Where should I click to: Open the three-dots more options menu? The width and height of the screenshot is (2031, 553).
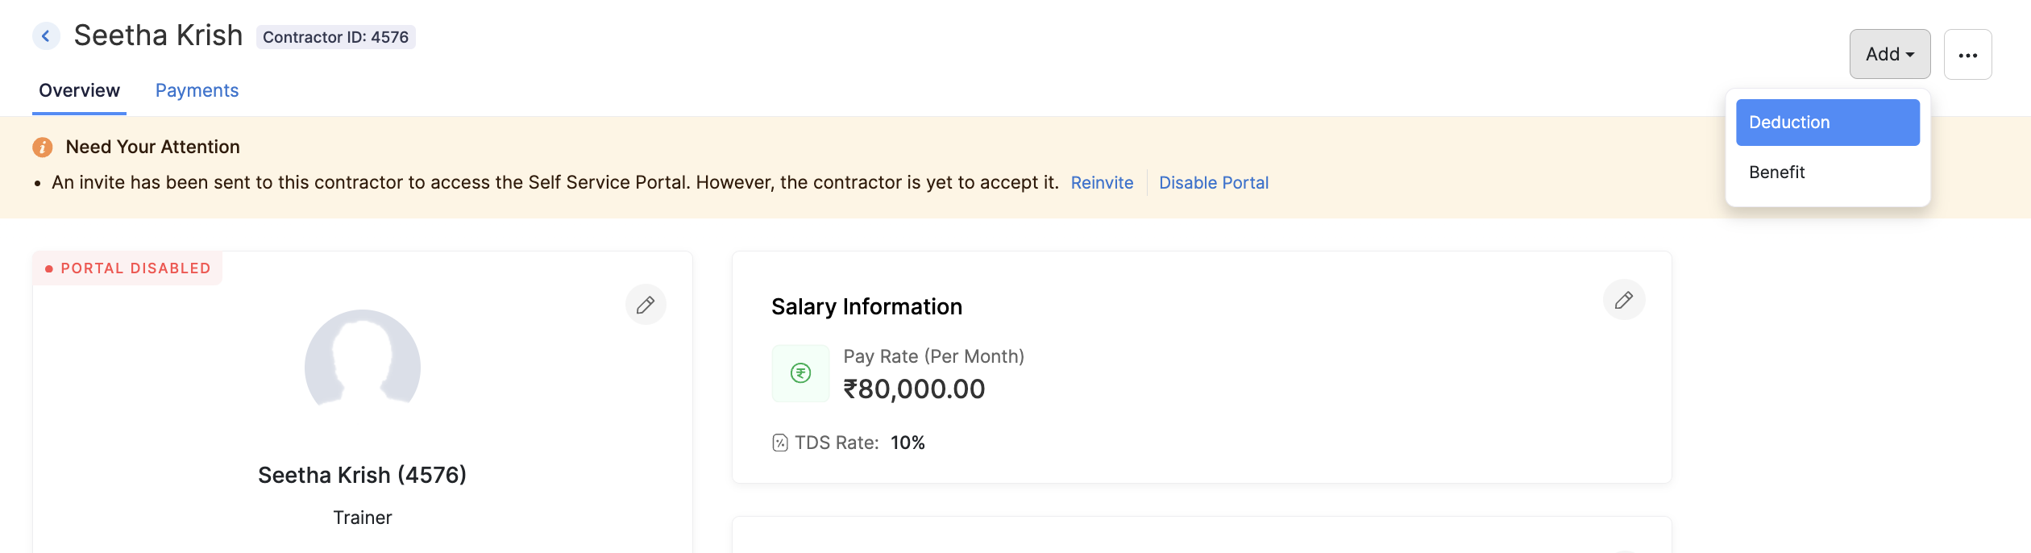[x=1967, y=55]
